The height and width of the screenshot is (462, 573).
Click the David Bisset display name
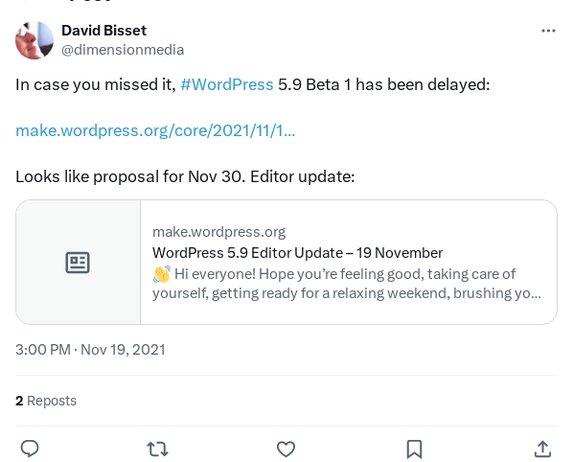click(103, 31)
